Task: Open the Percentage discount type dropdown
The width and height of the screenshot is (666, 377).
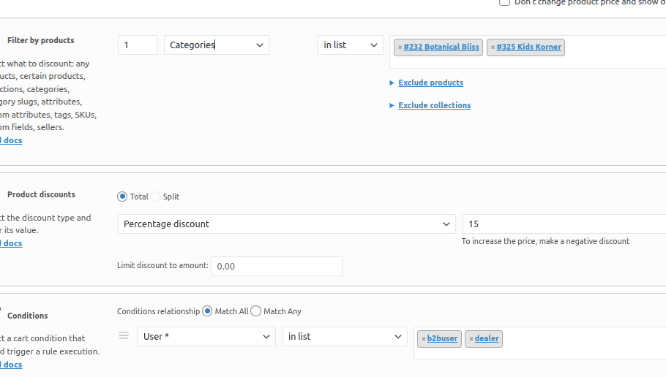Action: point(286,224)
